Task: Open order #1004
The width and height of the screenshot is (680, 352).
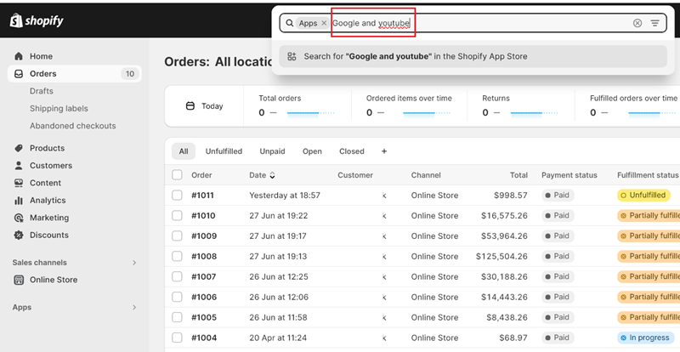Action: [x=204, y=338]
